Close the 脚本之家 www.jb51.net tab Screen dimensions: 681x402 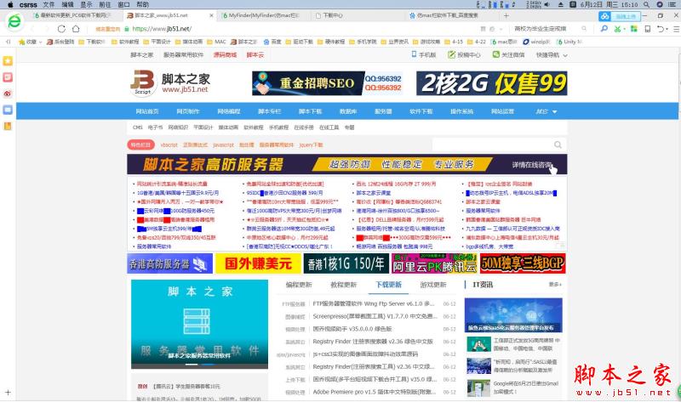[x=211, y=15]
